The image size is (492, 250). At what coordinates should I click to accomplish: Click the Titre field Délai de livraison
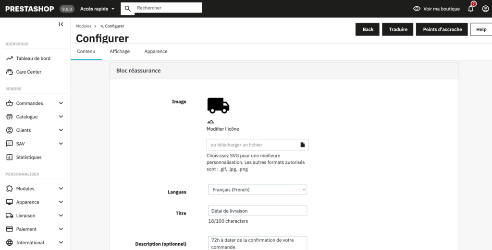point(258,211)
